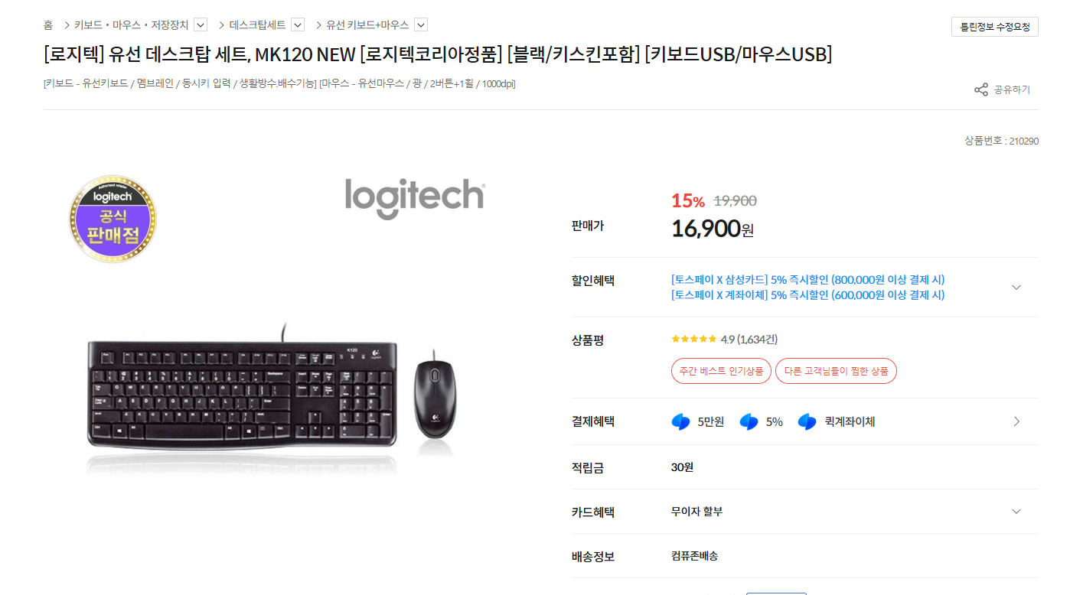Click the Logitech brand logo
This screenshot has width=1070, height=595.
click(415, 198)
